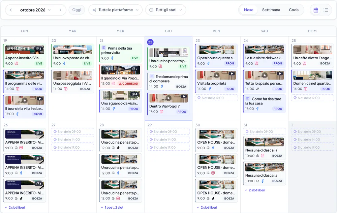Open Domenica nel quartie post thumbnail
Image resolution: width=337 pixels, height=213 pixels.
(312, 75)
